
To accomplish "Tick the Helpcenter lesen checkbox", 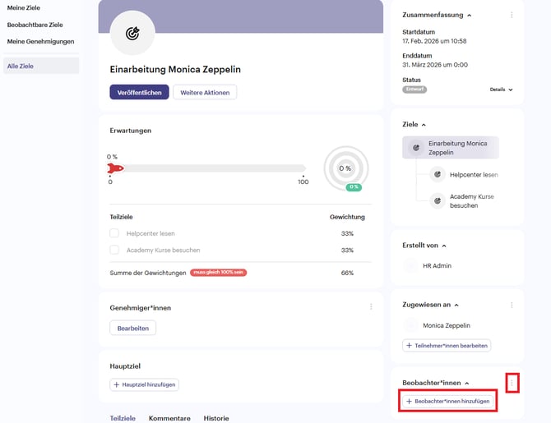I will pos(114,233).
